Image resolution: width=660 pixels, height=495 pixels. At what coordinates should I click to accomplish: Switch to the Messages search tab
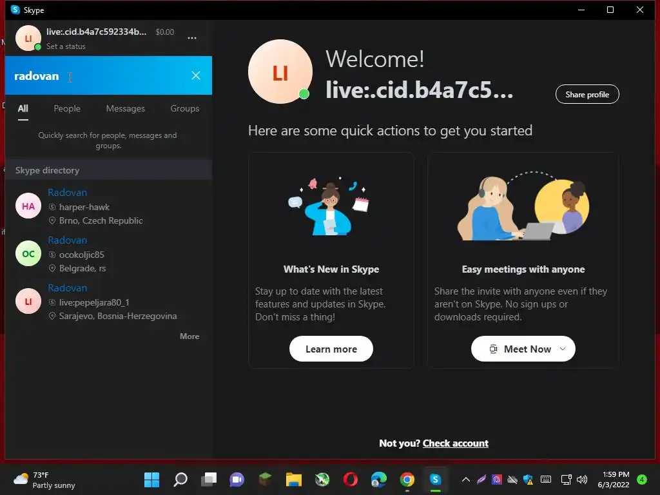[x=126, y=108]
